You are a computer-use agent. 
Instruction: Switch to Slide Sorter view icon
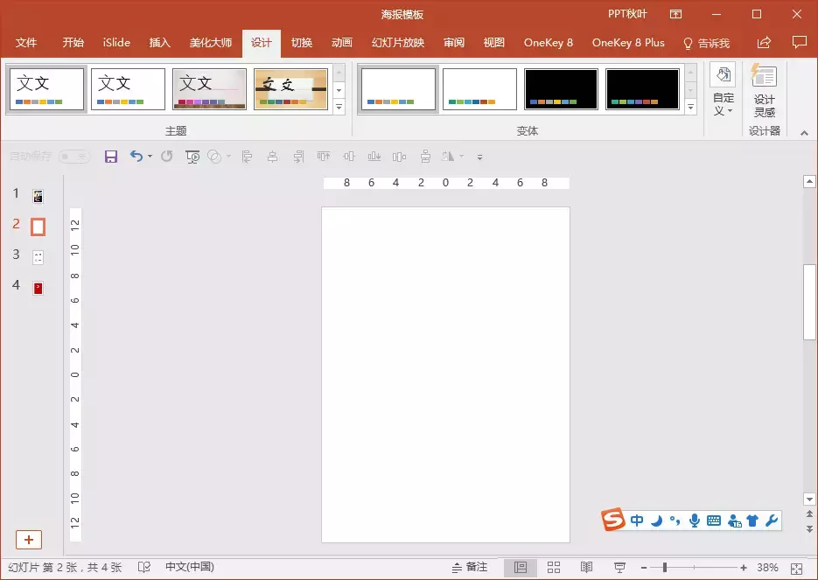[554, 568]
